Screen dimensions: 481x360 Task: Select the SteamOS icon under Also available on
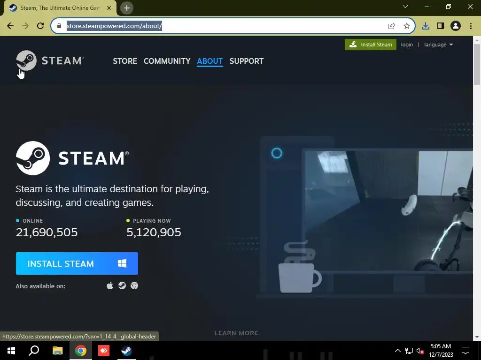[x=122, y=285]
